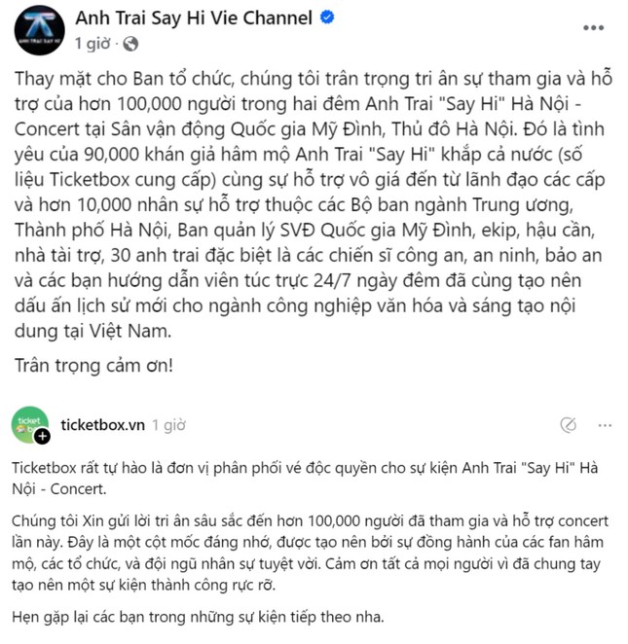Click the 'Hẹn gặp lại các bạn' closing line
Image resolution: width=628 pixels, height=644 pixels.
198,617
